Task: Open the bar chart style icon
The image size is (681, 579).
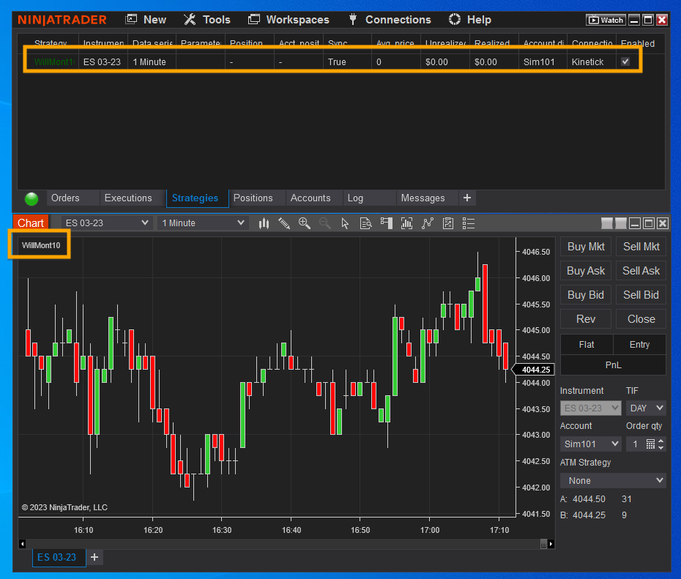Action: coord(264,223)
